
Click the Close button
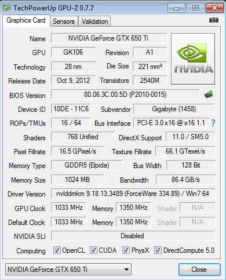tap(199, 270)
